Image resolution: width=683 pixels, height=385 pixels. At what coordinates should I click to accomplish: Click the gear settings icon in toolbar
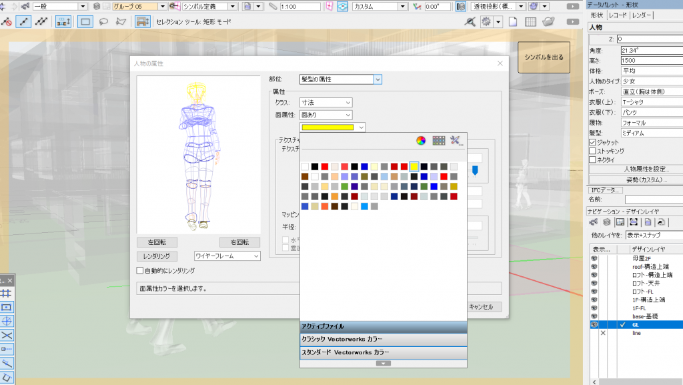tap(487, 21)
